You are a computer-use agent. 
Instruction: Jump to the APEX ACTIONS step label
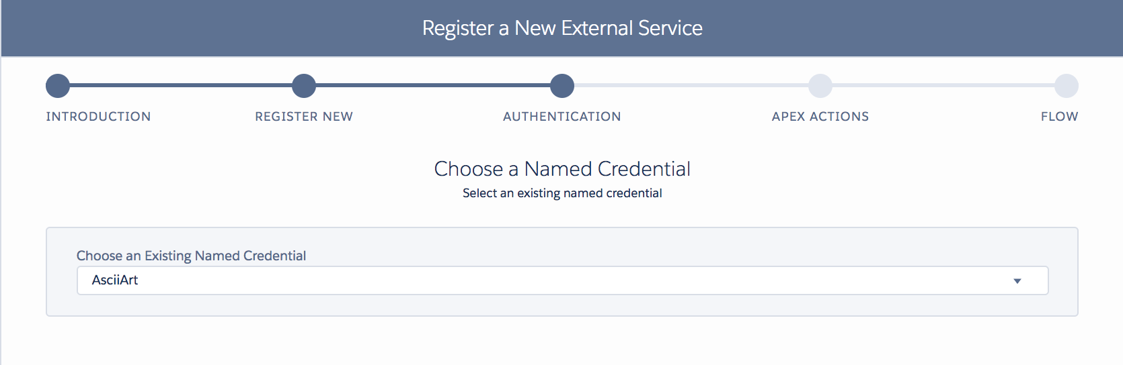(x=820, y=117)
